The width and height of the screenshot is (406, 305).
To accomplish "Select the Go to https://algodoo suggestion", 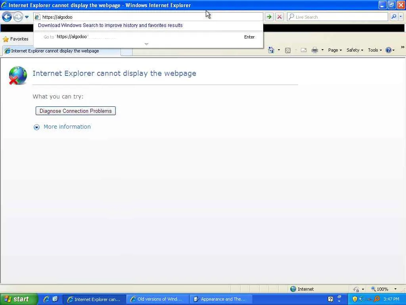I will (148, 37).
